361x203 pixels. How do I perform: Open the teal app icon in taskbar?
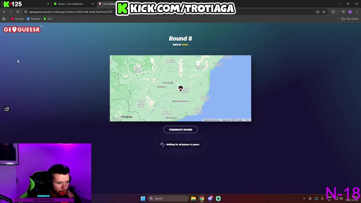(218, 198)
